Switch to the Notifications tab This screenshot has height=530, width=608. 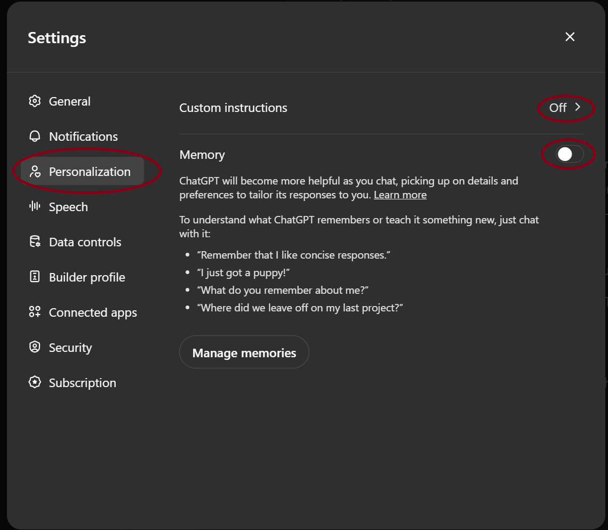pyautogui.click(x=82, y=136)
